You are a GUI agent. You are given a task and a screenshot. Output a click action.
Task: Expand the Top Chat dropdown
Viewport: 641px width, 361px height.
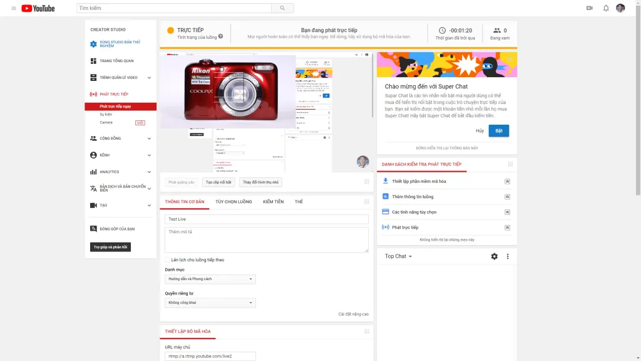[399, 256]
